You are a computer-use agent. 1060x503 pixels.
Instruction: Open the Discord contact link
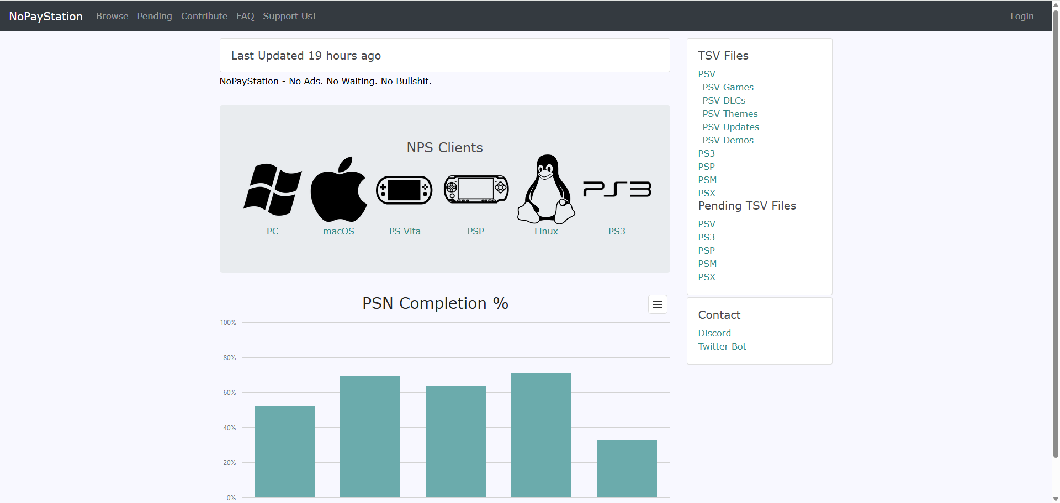[714, 333]
